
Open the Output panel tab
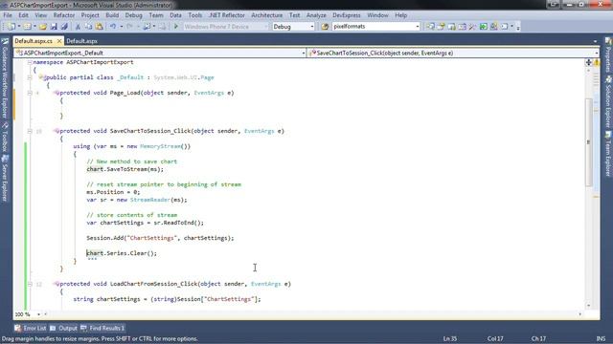click(x=64, y=329)
